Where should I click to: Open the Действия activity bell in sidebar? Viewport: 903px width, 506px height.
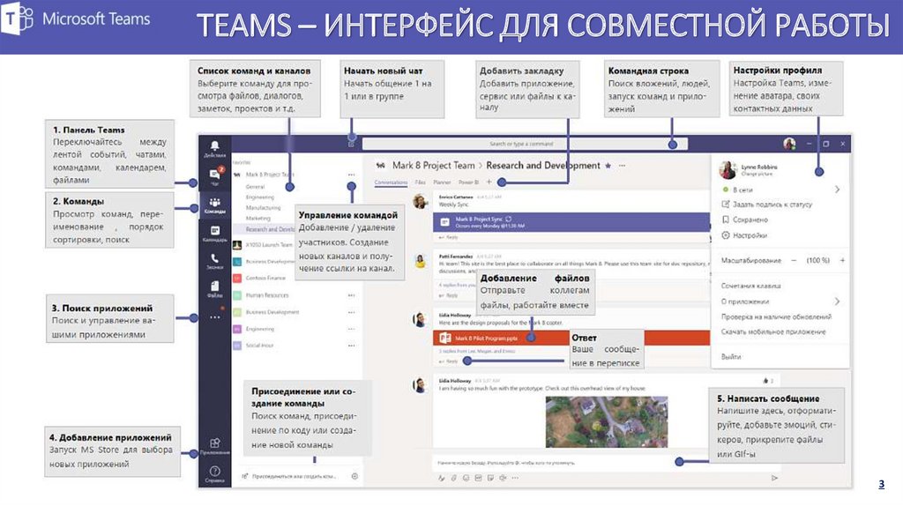point(214,148)
